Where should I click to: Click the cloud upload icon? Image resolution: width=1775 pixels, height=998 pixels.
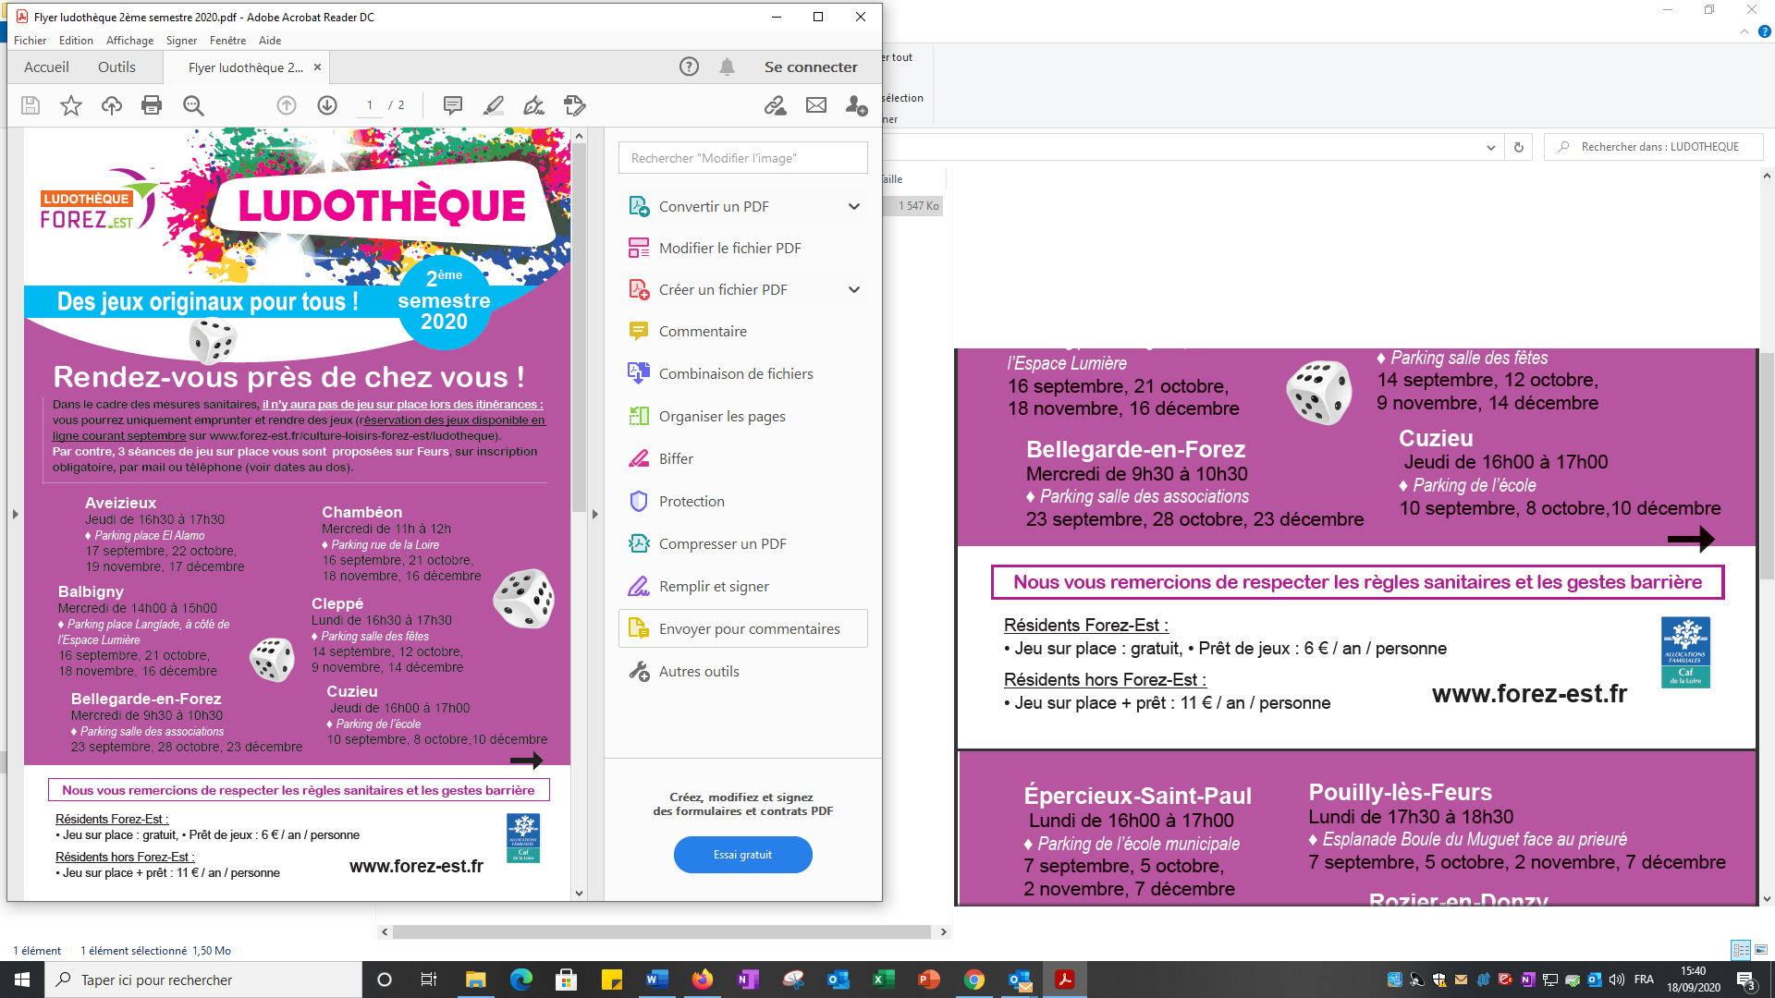pyautogui.click(x=112, y=105)
